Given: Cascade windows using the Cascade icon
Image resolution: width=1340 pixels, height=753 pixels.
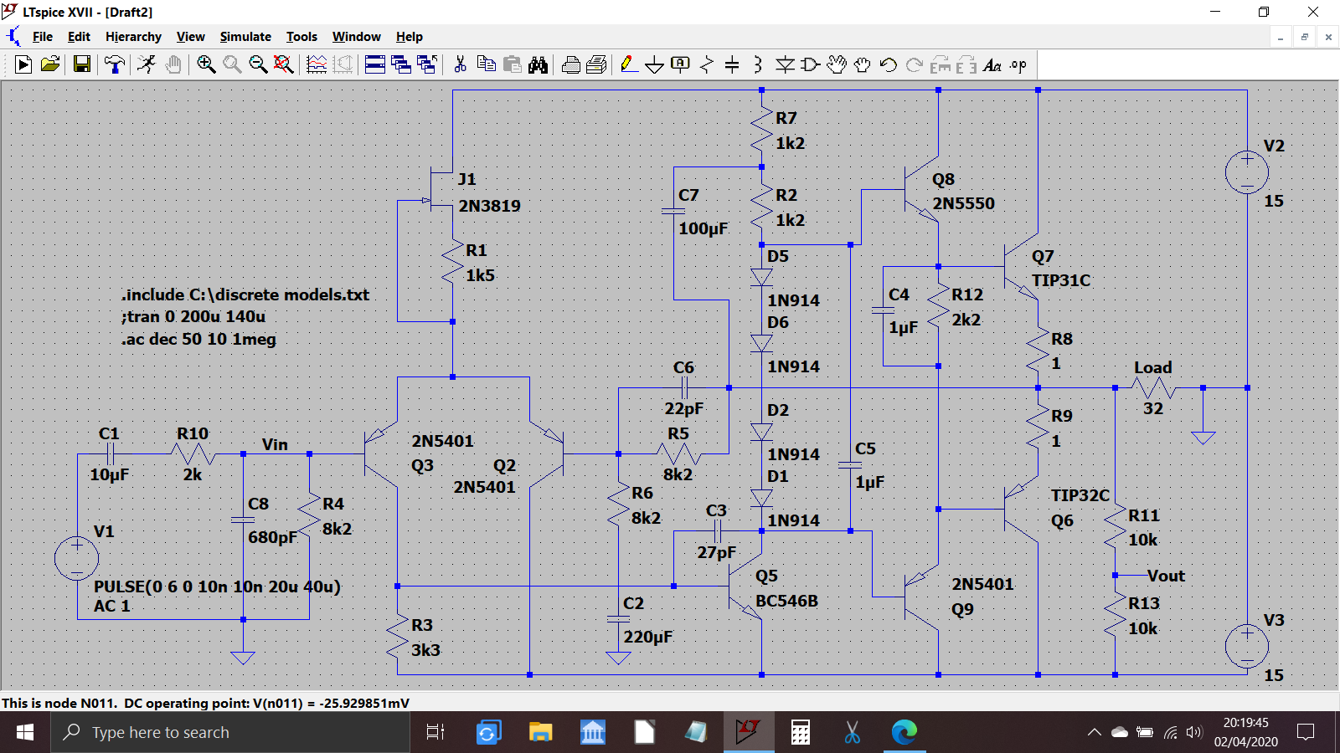Looking at the screenshot, I should click(401, 64).
